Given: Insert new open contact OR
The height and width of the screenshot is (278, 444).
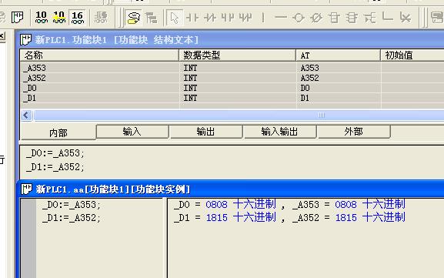Looking at the screenshot, I should tap(228, 18).
